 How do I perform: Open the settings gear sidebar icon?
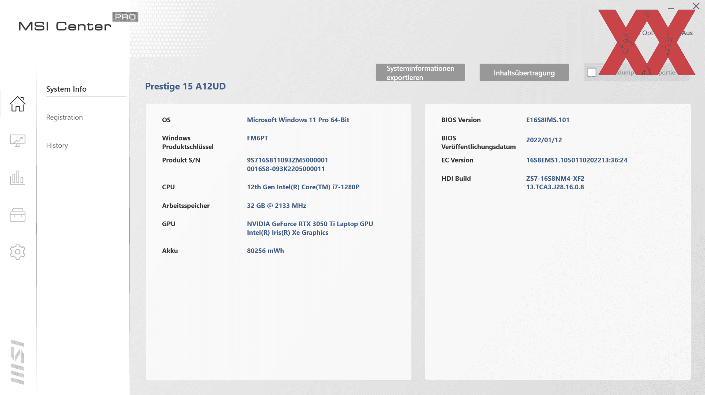[17, 252]
